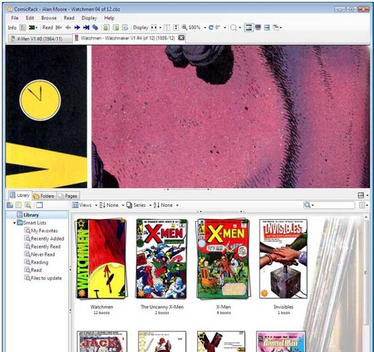Click the first green page navigation icon
Screen dimensions: 374x352
[x=107, y=28]
